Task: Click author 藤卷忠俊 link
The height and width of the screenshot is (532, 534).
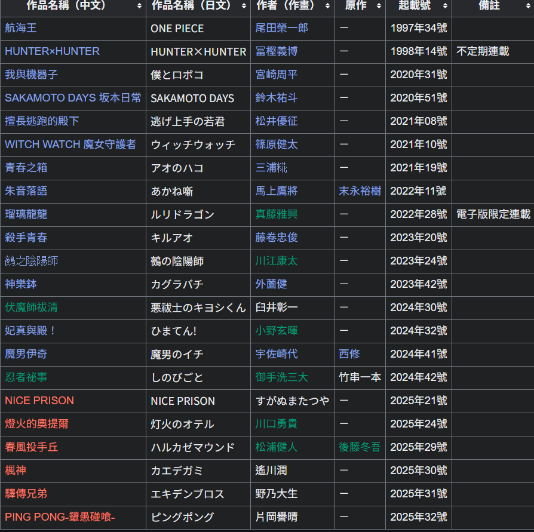Action: [x=277, y=238]
